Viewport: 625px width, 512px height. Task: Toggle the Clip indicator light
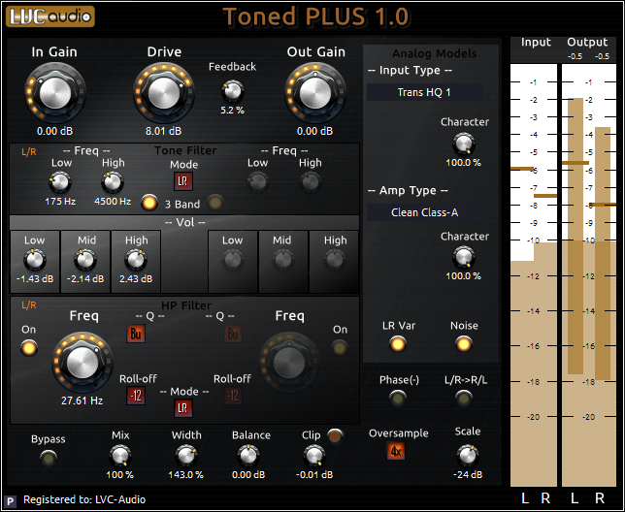click(335, 436)
